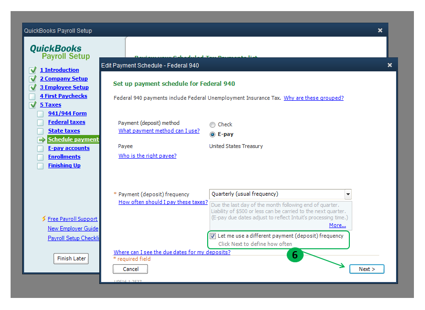Click the checkbox icon beside Finishing Up

point(40,166)
